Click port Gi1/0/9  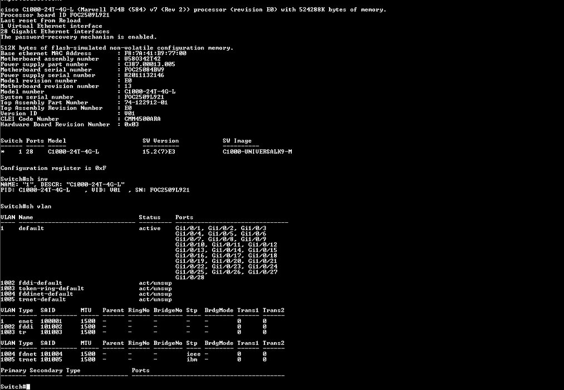pos(253,239)
